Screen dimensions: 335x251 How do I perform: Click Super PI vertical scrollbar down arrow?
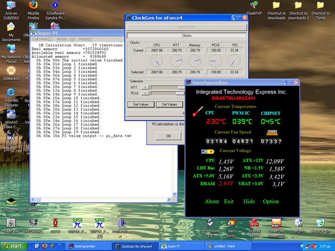coord(174,194)
